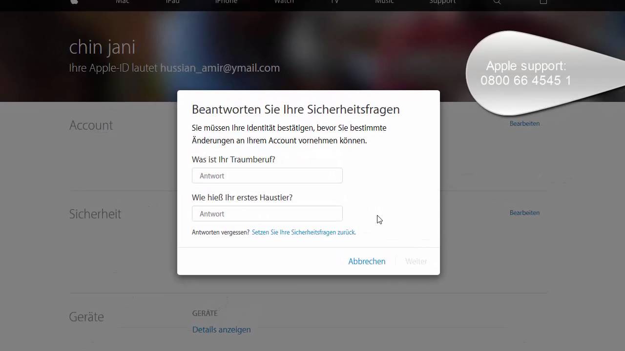625x351 pixels.
Task: Cancel the dialog with Abbrechen
Action: tap(367, 261)
